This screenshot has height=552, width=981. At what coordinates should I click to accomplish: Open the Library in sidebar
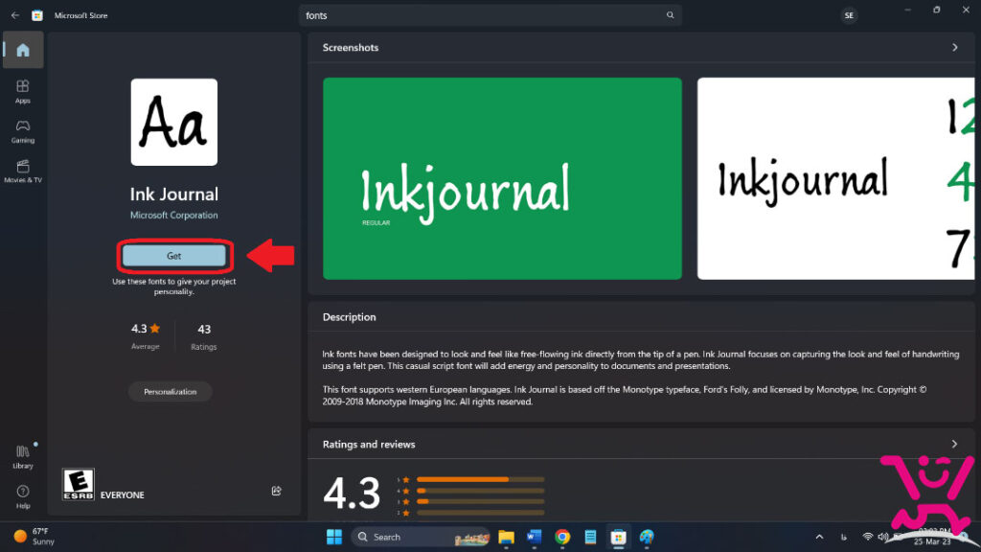pyautogui.click(x=23, y=457)
